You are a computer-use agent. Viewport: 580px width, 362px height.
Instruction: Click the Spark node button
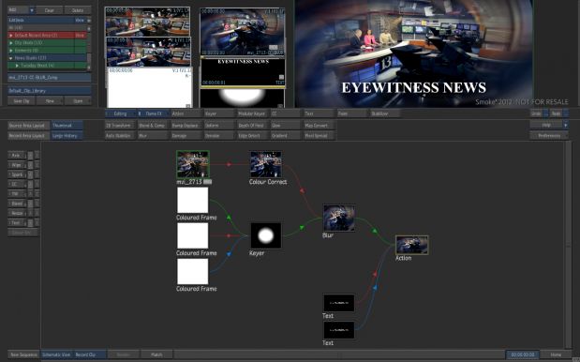coord(17,174)
